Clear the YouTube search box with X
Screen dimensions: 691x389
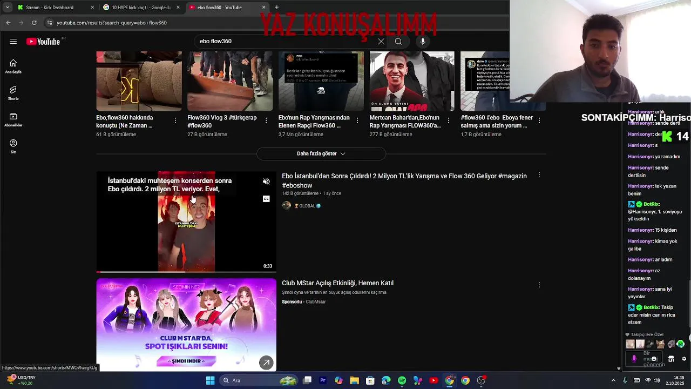[x=381, y=42]
